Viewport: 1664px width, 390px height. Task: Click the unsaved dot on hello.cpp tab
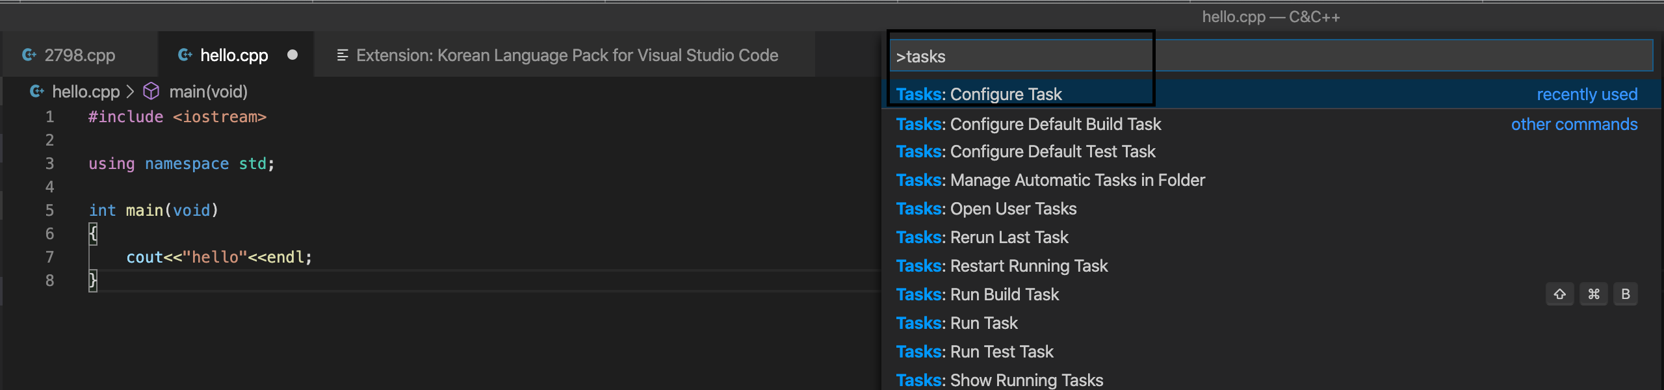(x=292, y=55)
